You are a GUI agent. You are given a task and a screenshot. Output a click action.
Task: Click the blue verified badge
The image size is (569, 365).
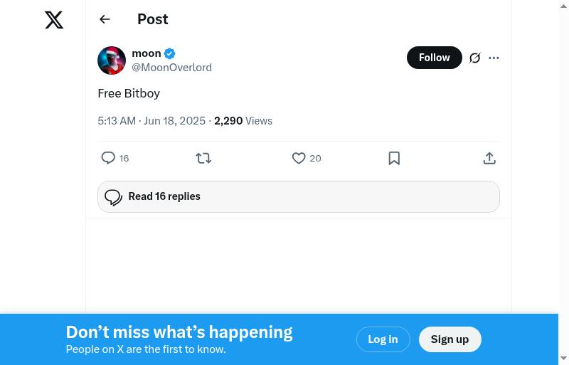(170, 53)
